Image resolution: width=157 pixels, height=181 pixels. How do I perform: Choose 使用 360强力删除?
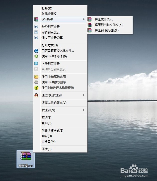click(x=60, y=82)
